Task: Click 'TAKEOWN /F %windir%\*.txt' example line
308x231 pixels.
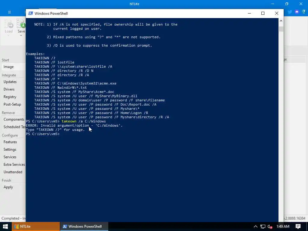Action: [x=60, y=88]
